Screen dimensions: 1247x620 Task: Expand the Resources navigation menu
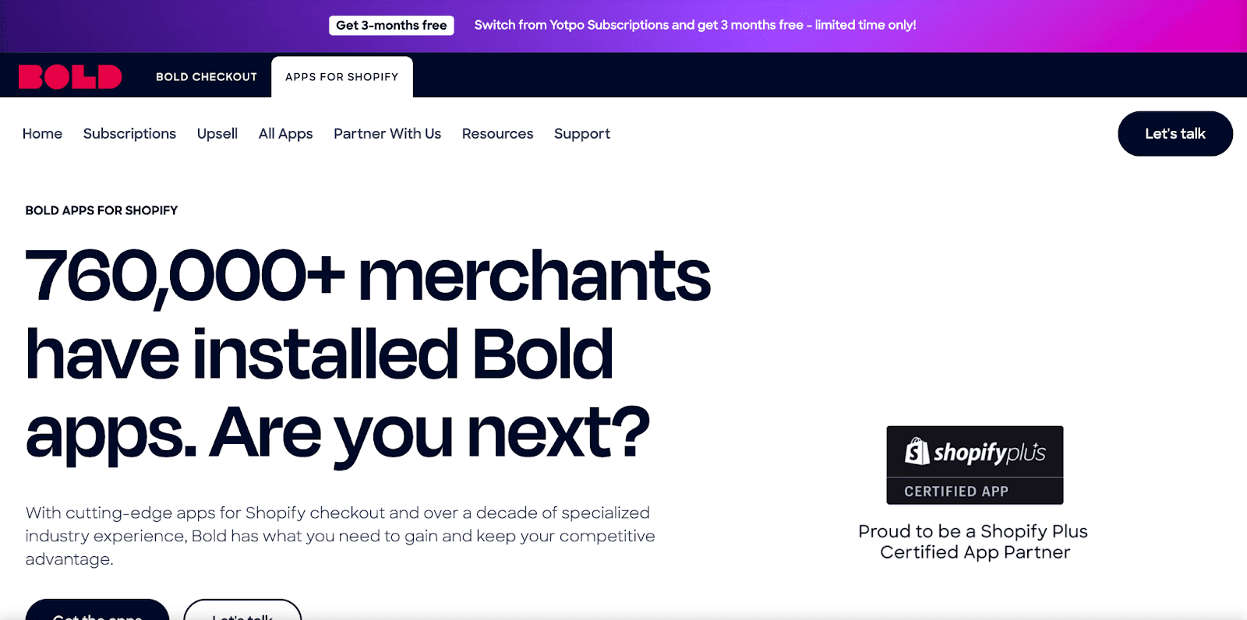497,133
